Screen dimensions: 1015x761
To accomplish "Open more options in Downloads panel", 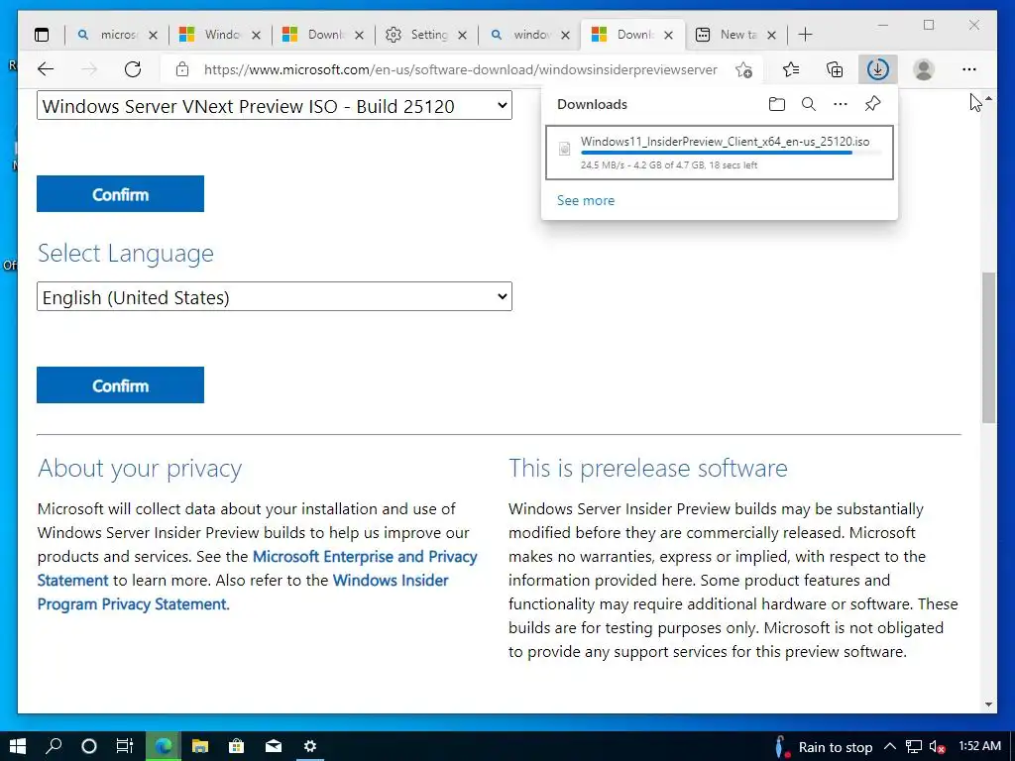I will [x=841, y=104].
